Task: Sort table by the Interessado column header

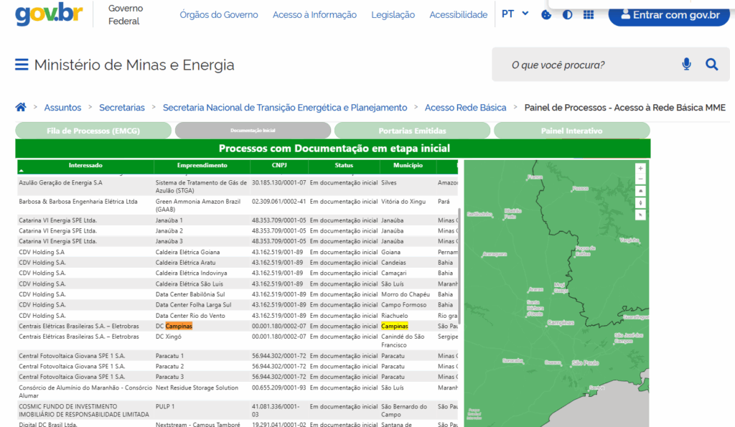Action: click(85, 166)
